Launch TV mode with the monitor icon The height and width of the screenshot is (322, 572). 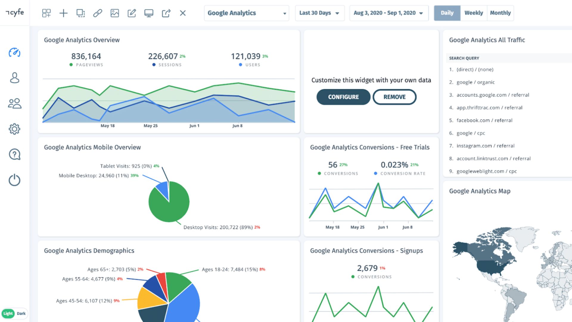pos(149,13)
